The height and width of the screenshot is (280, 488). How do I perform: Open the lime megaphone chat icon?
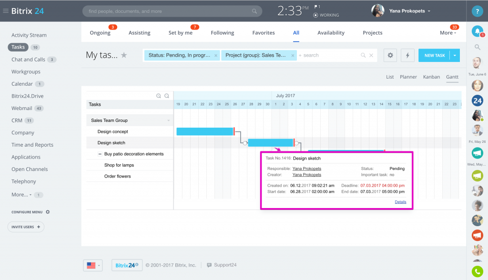(477, 176)
